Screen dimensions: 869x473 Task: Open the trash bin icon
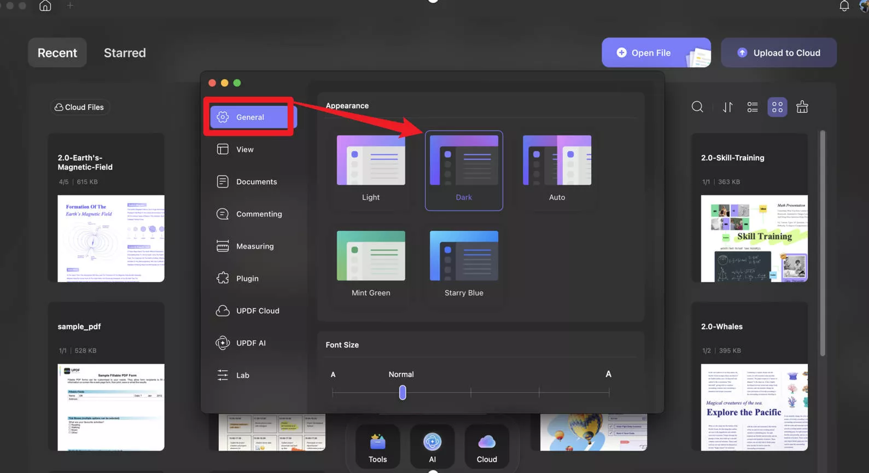point(802,107)
